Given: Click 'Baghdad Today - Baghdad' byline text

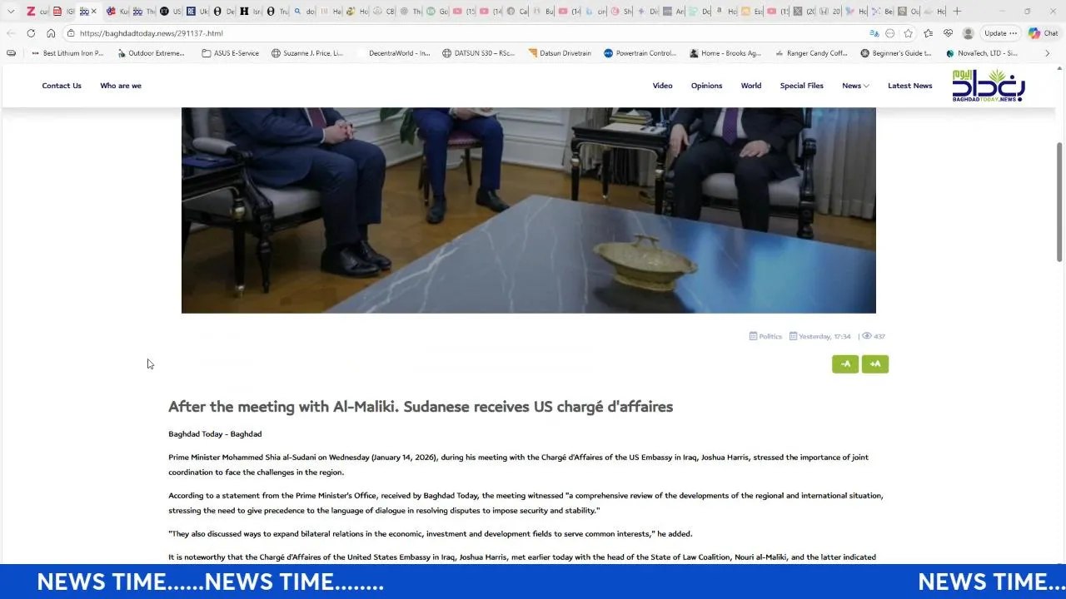Looking at the screenshot, I should [x=215, y=434].
